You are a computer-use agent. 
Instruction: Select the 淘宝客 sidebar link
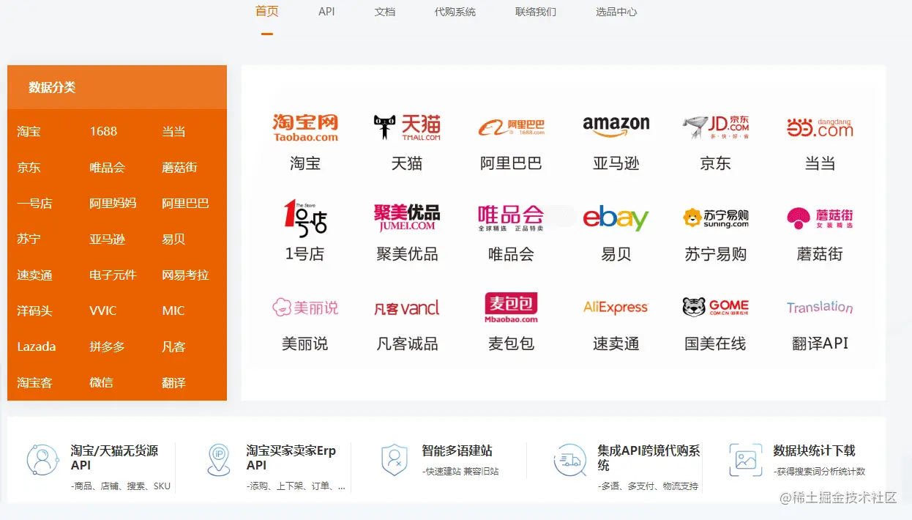pyautogui.click(x=35, y=382)
